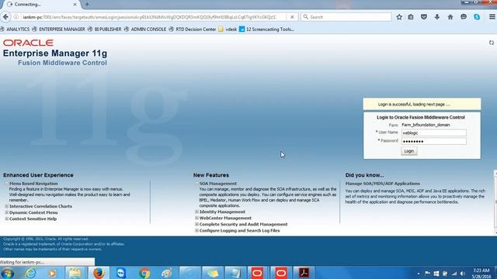This screenshot has width=497, height=279.
Task: Open first red Oracle taskbar icon
Action: (x=257, y=273)
